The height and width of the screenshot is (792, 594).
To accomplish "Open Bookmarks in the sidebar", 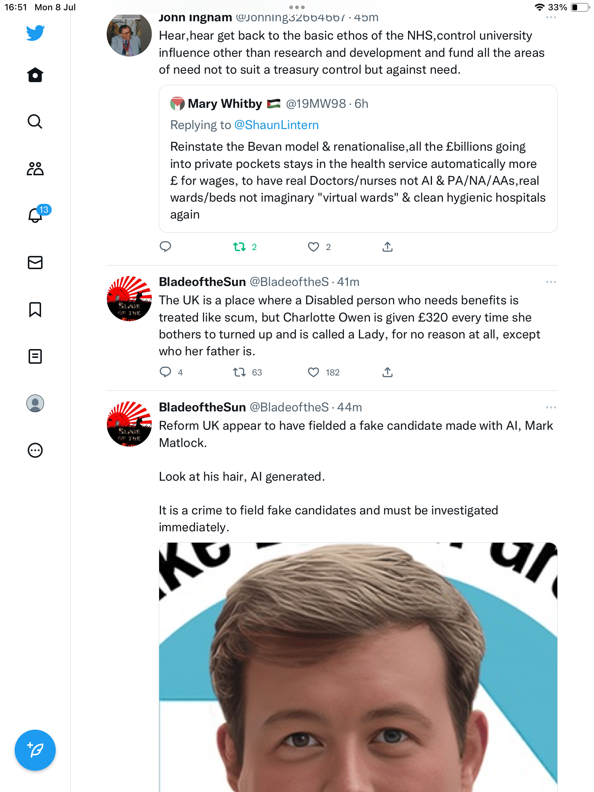I will click(35, 309).
